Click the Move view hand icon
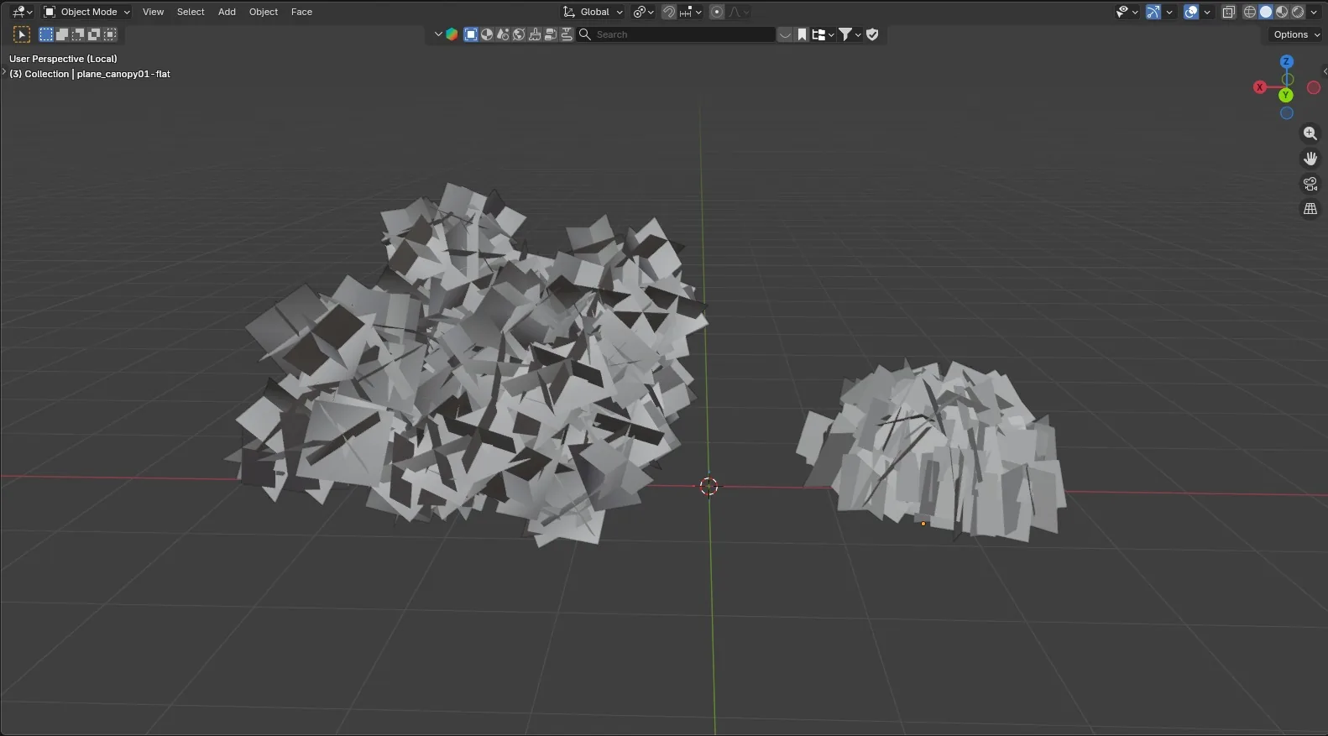Screen dimensions: 1328x736 pos(1310,159)
